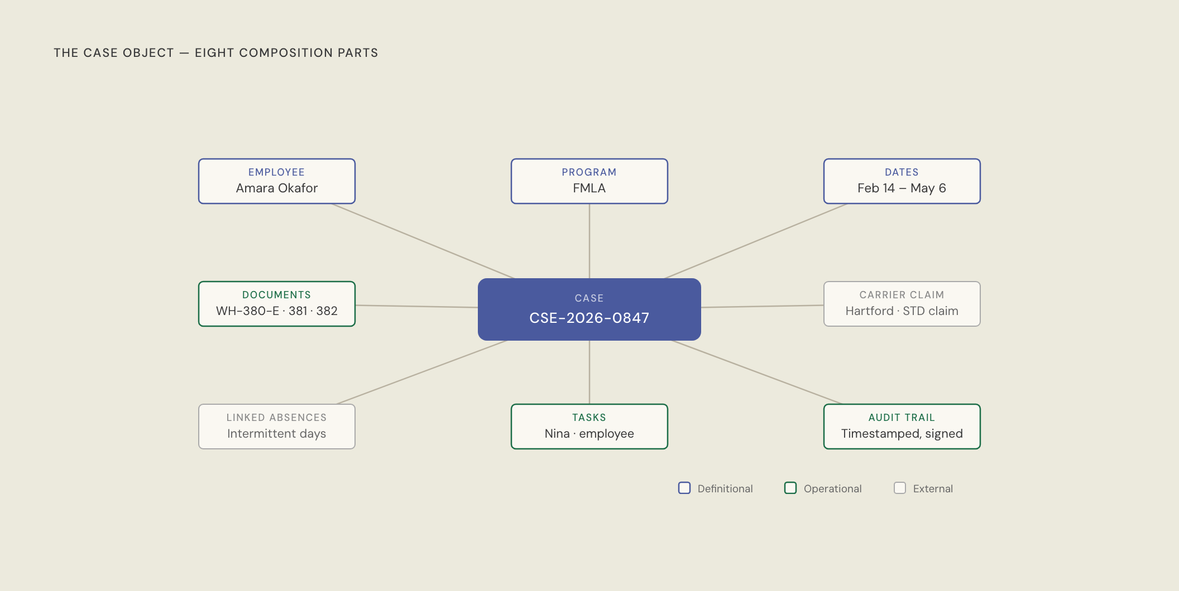
Task: Toggle the green Operational legend square
Action: pyautogui.click(x=790, y=488)
